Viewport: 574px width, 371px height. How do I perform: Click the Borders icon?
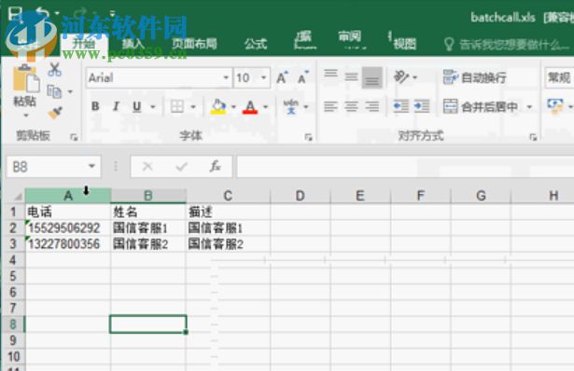[x=177, y=106]
